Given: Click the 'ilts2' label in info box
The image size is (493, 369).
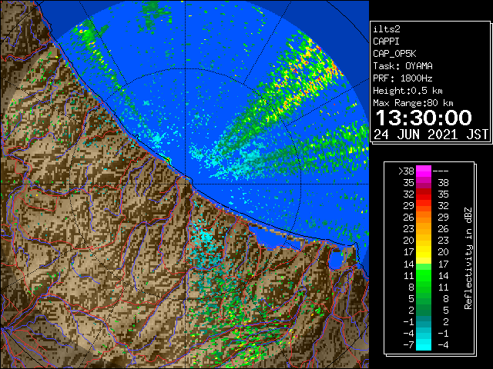Looking at the screenshot, I should point(387,29).
